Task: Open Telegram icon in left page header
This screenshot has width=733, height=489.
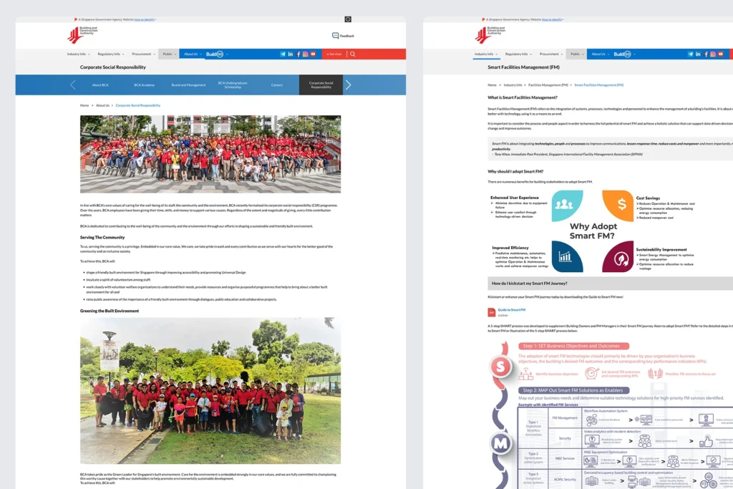Action: [283, 54]
